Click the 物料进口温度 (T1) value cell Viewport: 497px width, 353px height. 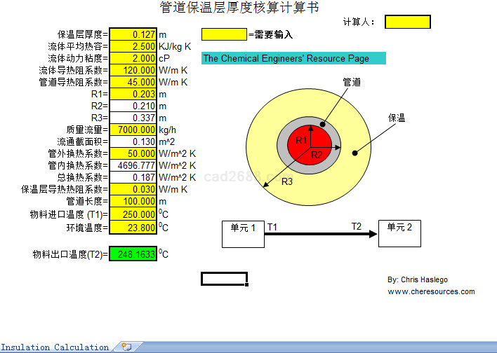133,214
